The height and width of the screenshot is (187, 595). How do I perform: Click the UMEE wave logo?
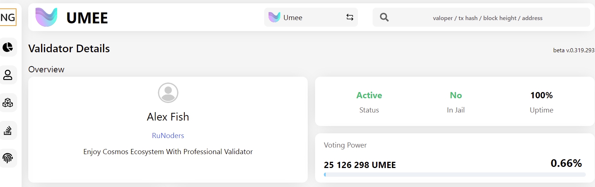point(47,17)
